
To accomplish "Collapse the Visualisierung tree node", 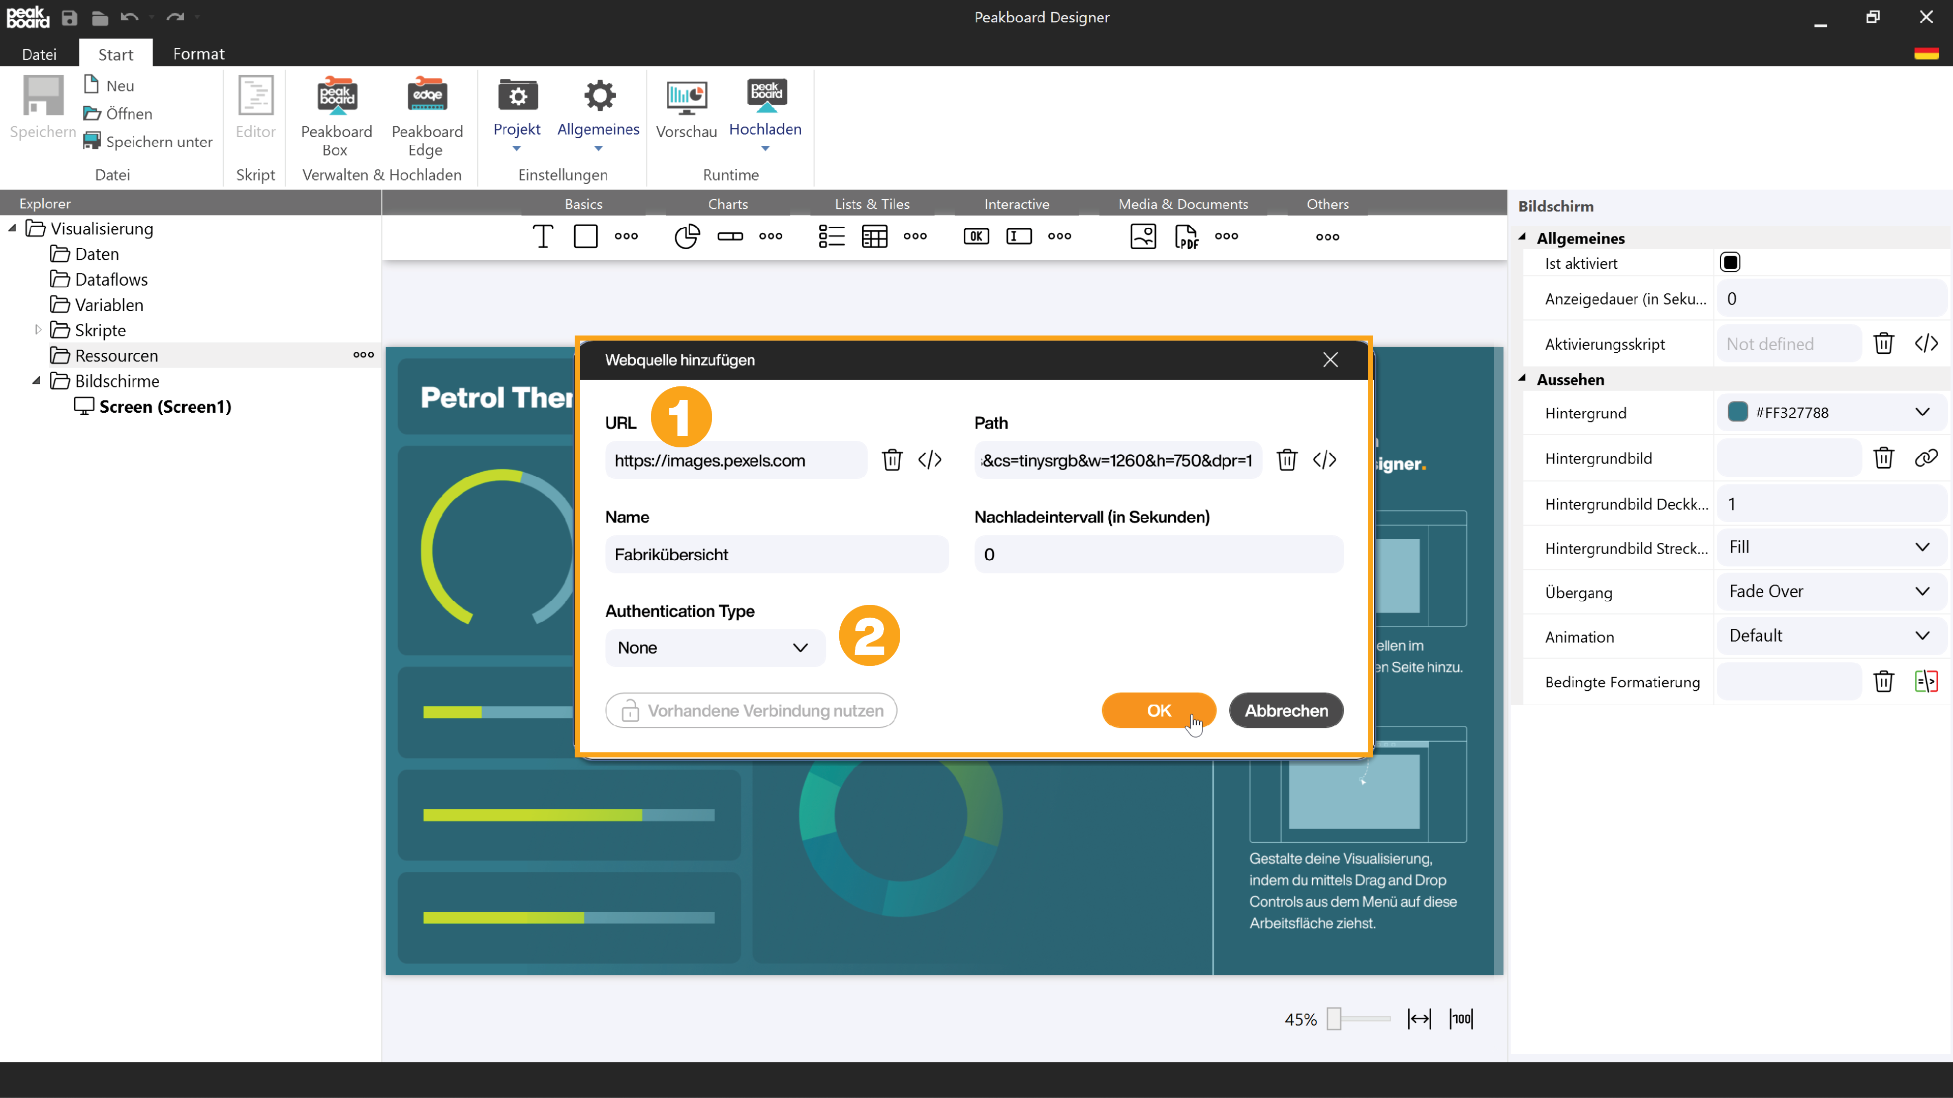I will point(12,228).
